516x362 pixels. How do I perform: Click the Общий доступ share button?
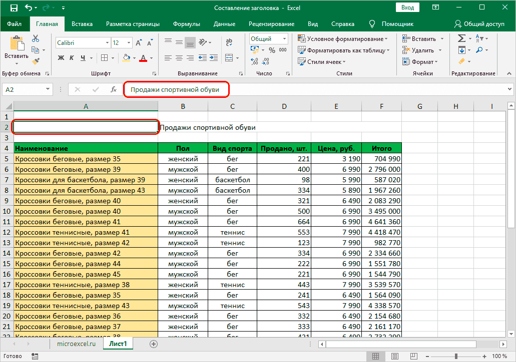(479, 23)
